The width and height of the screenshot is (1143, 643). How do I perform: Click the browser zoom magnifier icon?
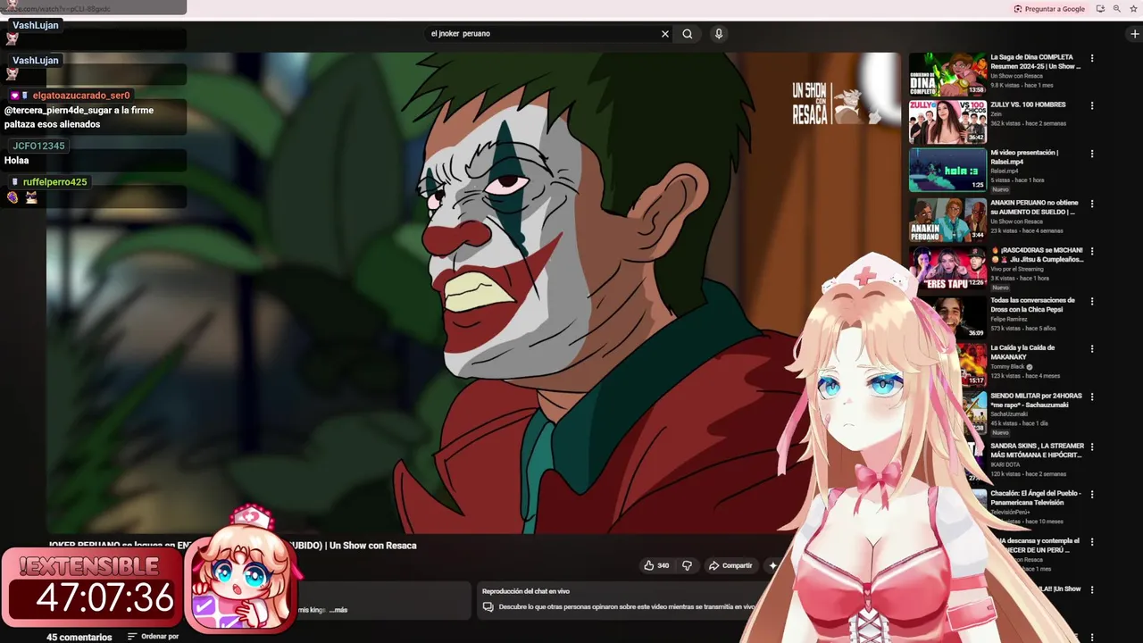(x=1116, y=9)
